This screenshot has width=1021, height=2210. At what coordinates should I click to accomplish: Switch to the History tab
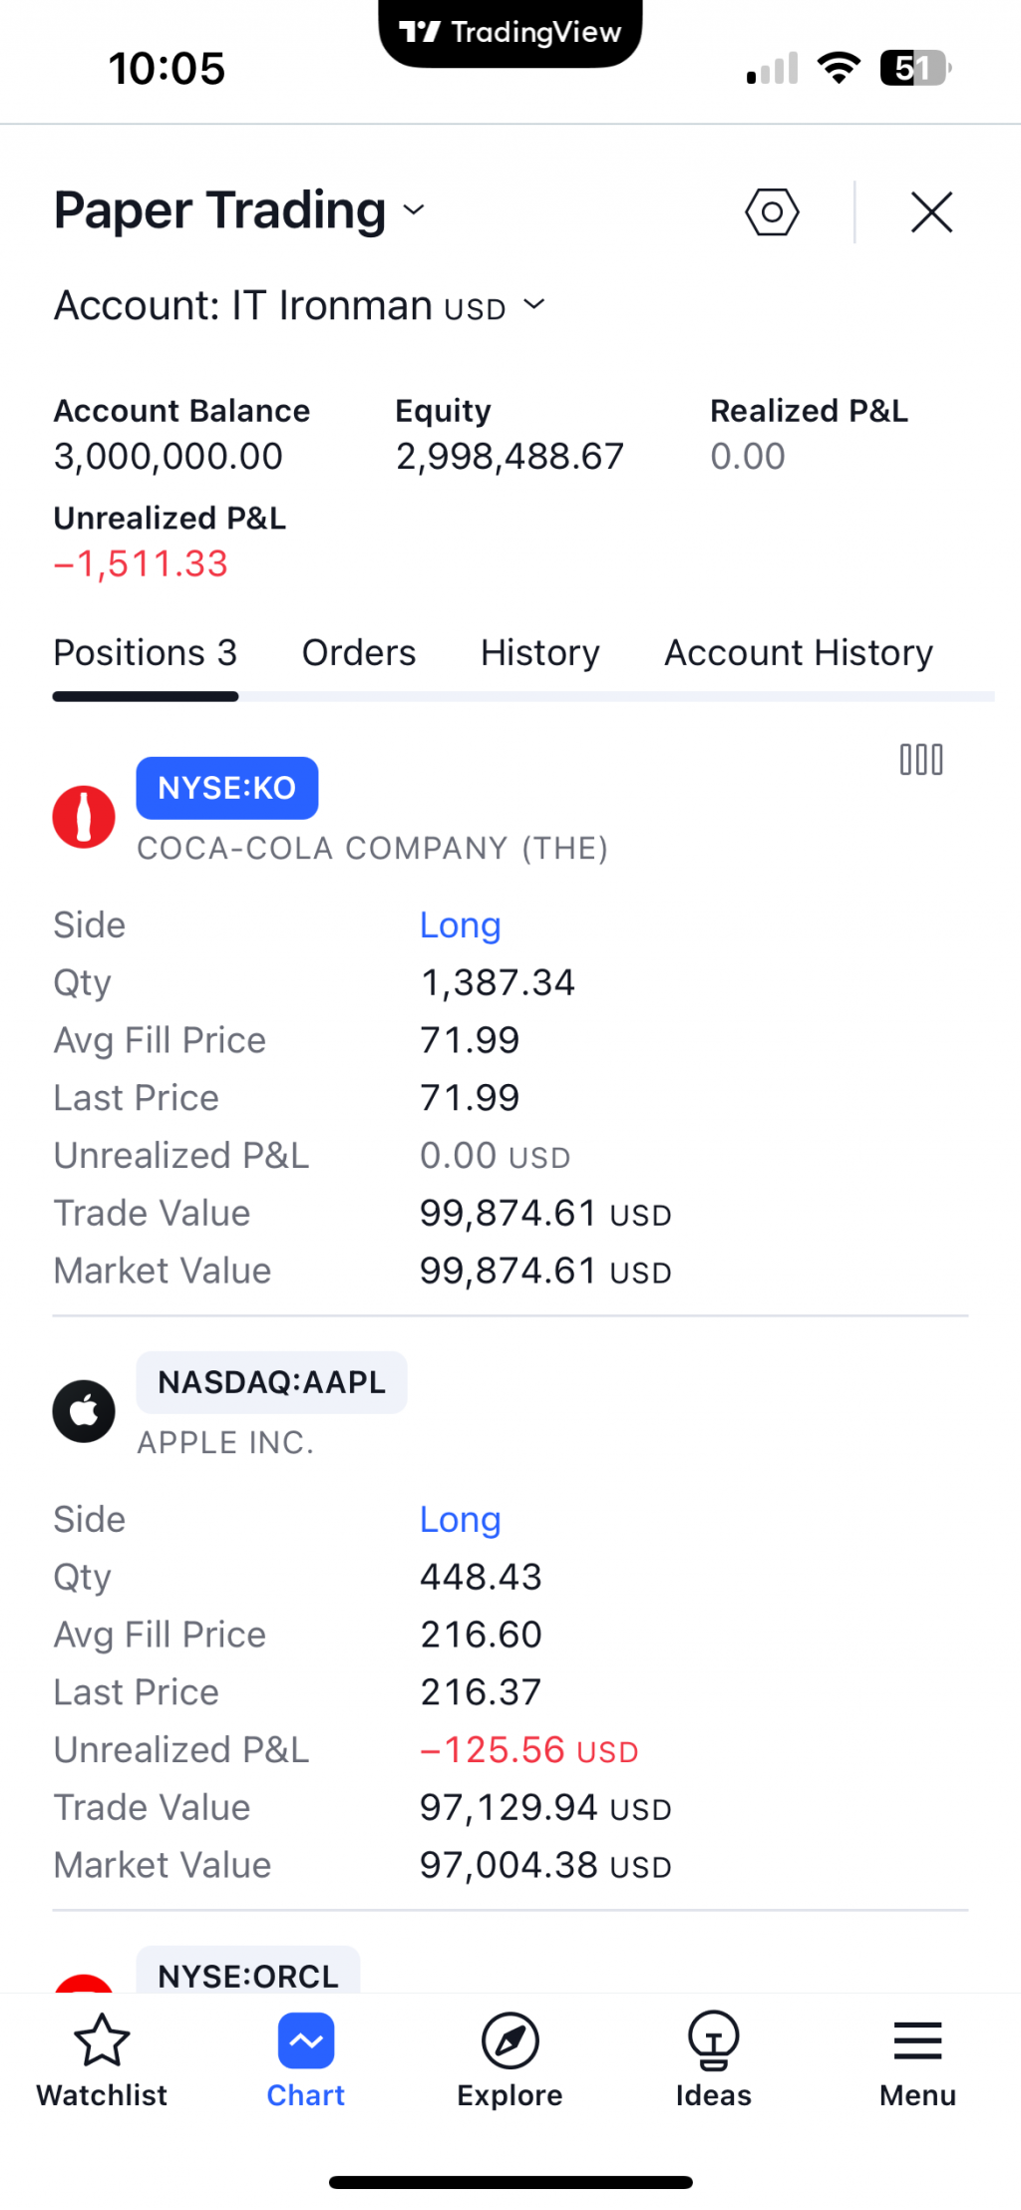click(539, 653)
